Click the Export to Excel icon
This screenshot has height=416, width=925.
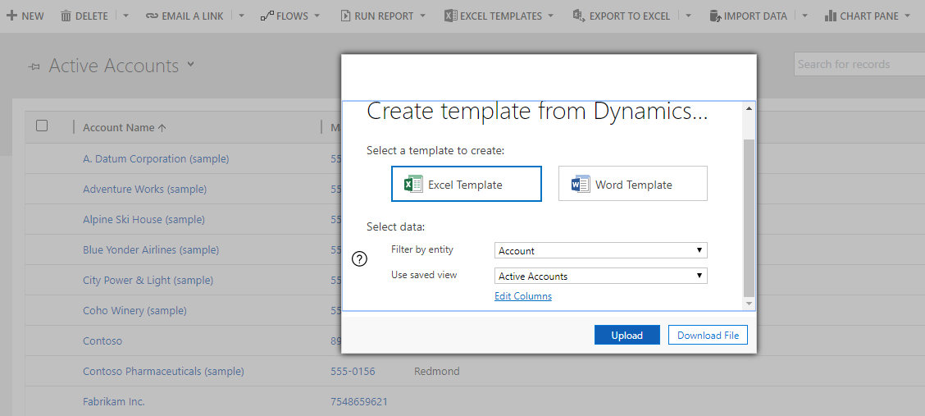[578, 16]
